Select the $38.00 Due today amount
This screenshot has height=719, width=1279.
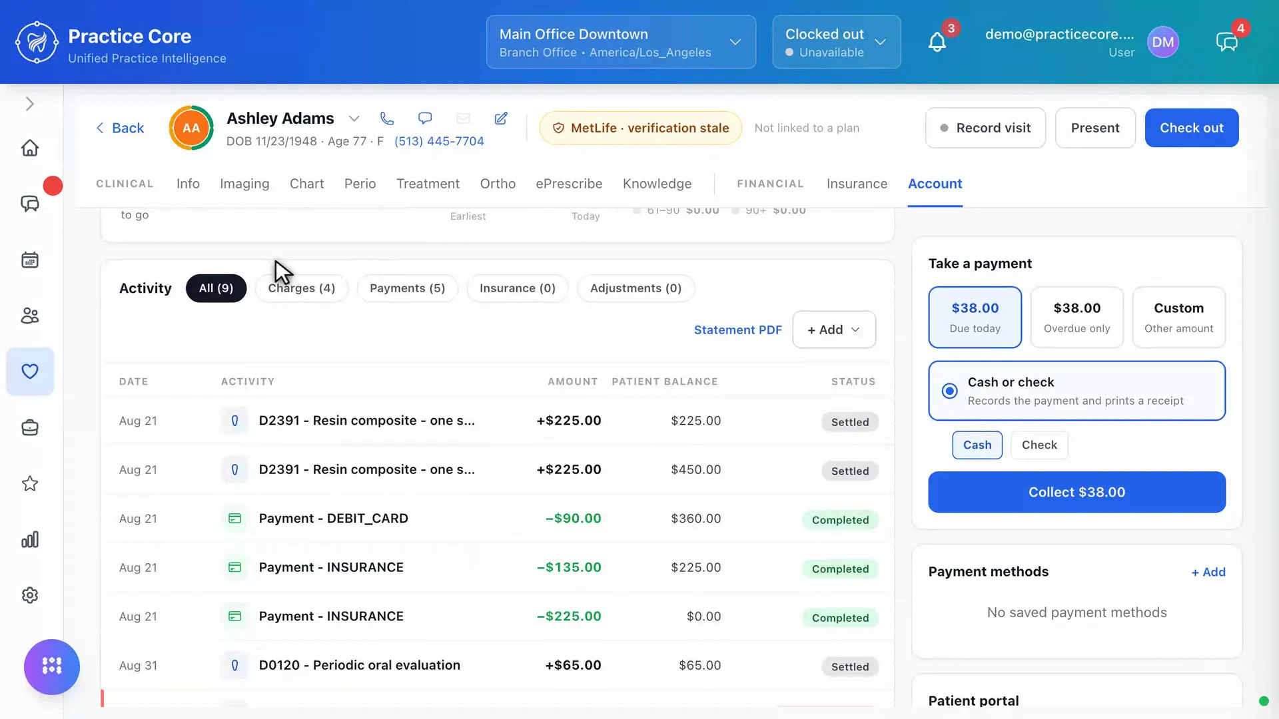click(975, 317)
